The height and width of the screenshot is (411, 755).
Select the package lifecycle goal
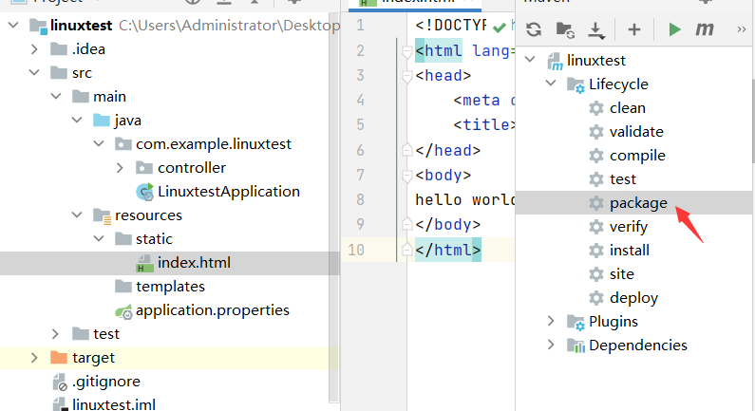[637, 203]
